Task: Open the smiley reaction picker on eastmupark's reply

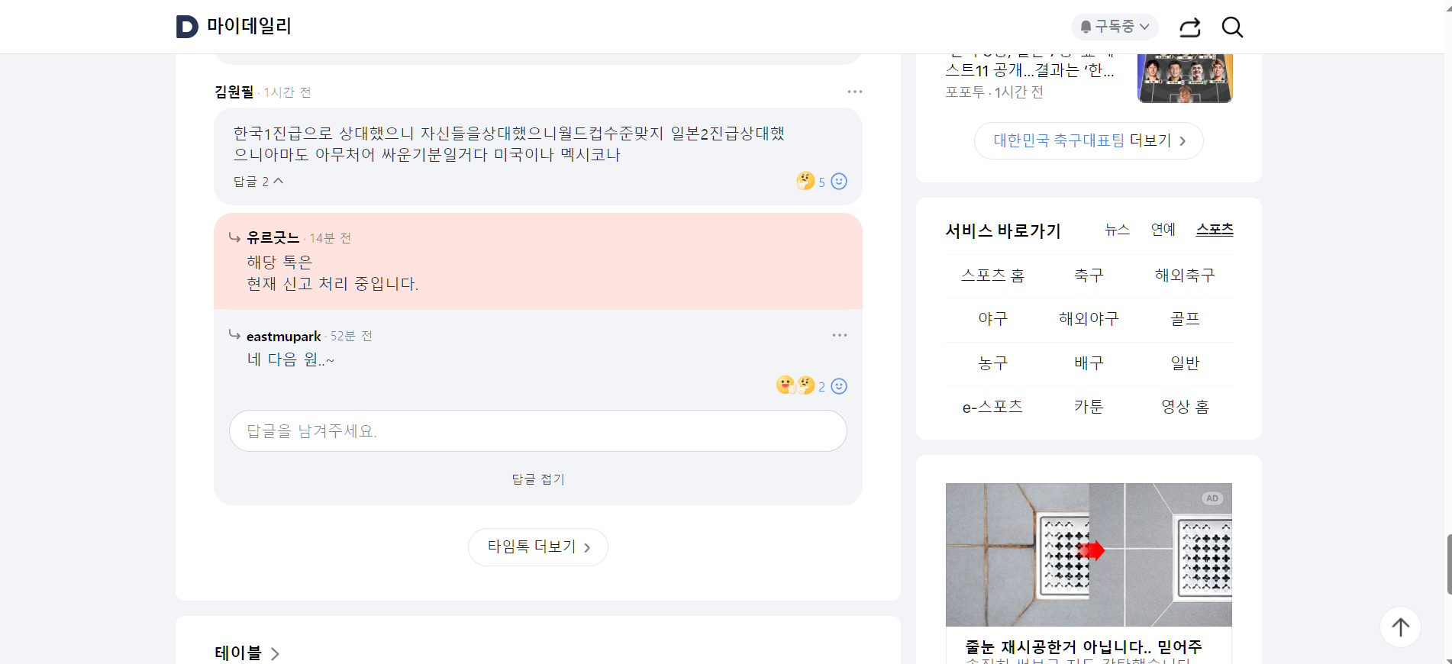Action: click(838, 386)
